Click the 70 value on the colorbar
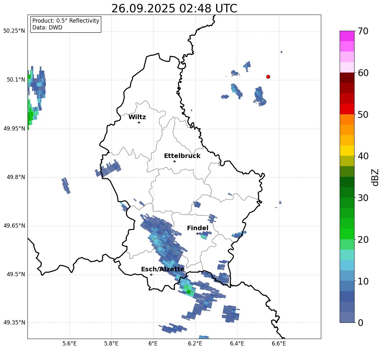 [363, 31]
